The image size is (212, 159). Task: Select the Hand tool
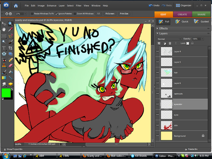pyautogui.click(x=4, y=29)
